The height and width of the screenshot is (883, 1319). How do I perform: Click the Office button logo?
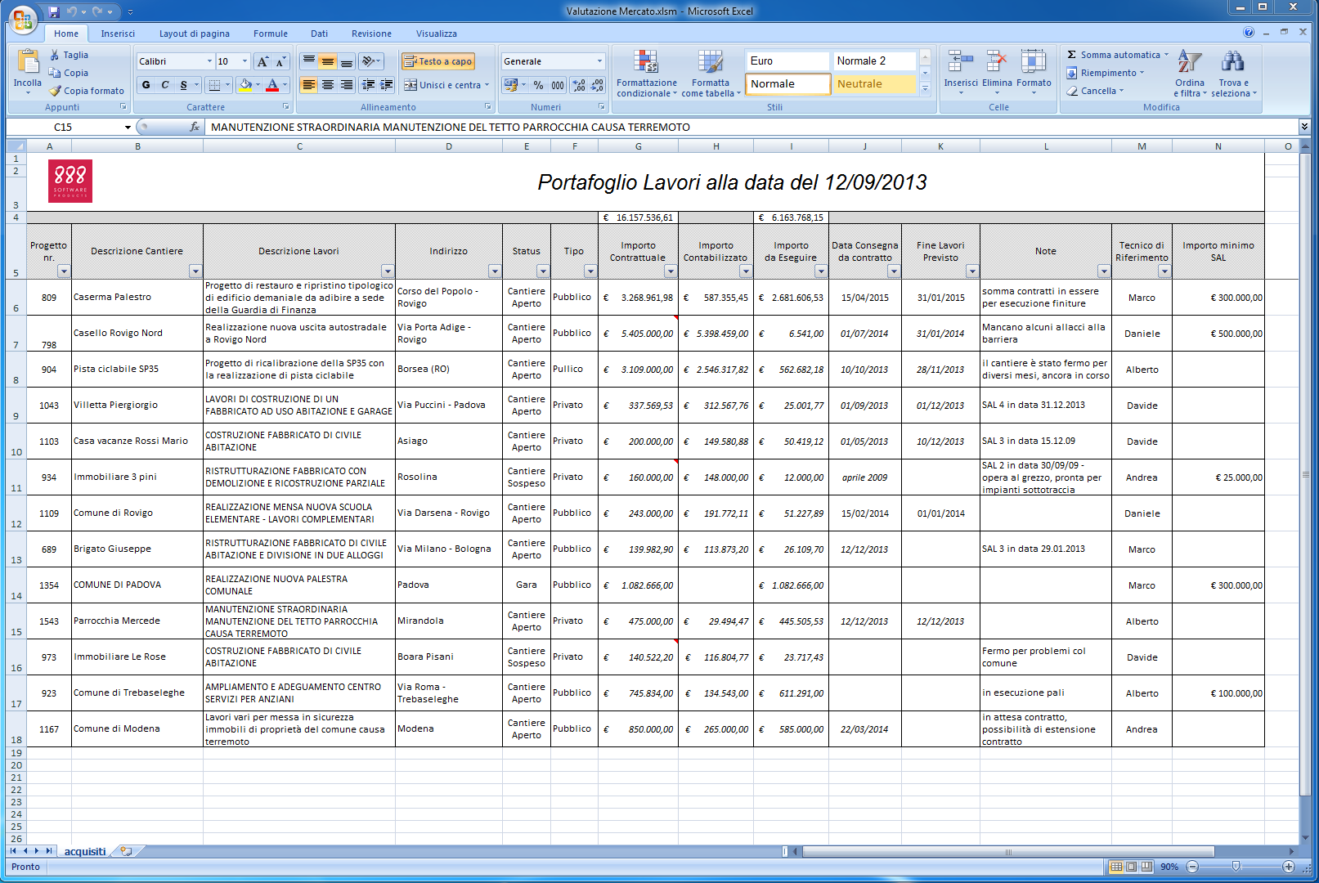[23, 20]
